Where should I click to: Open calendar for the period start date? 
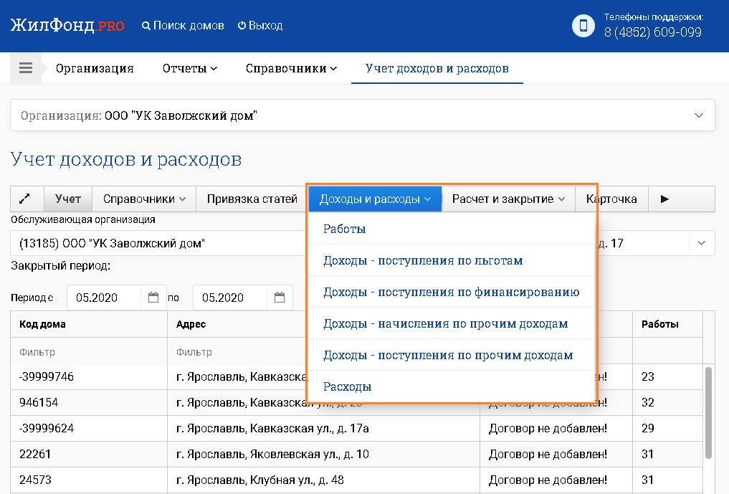point(153,298)
